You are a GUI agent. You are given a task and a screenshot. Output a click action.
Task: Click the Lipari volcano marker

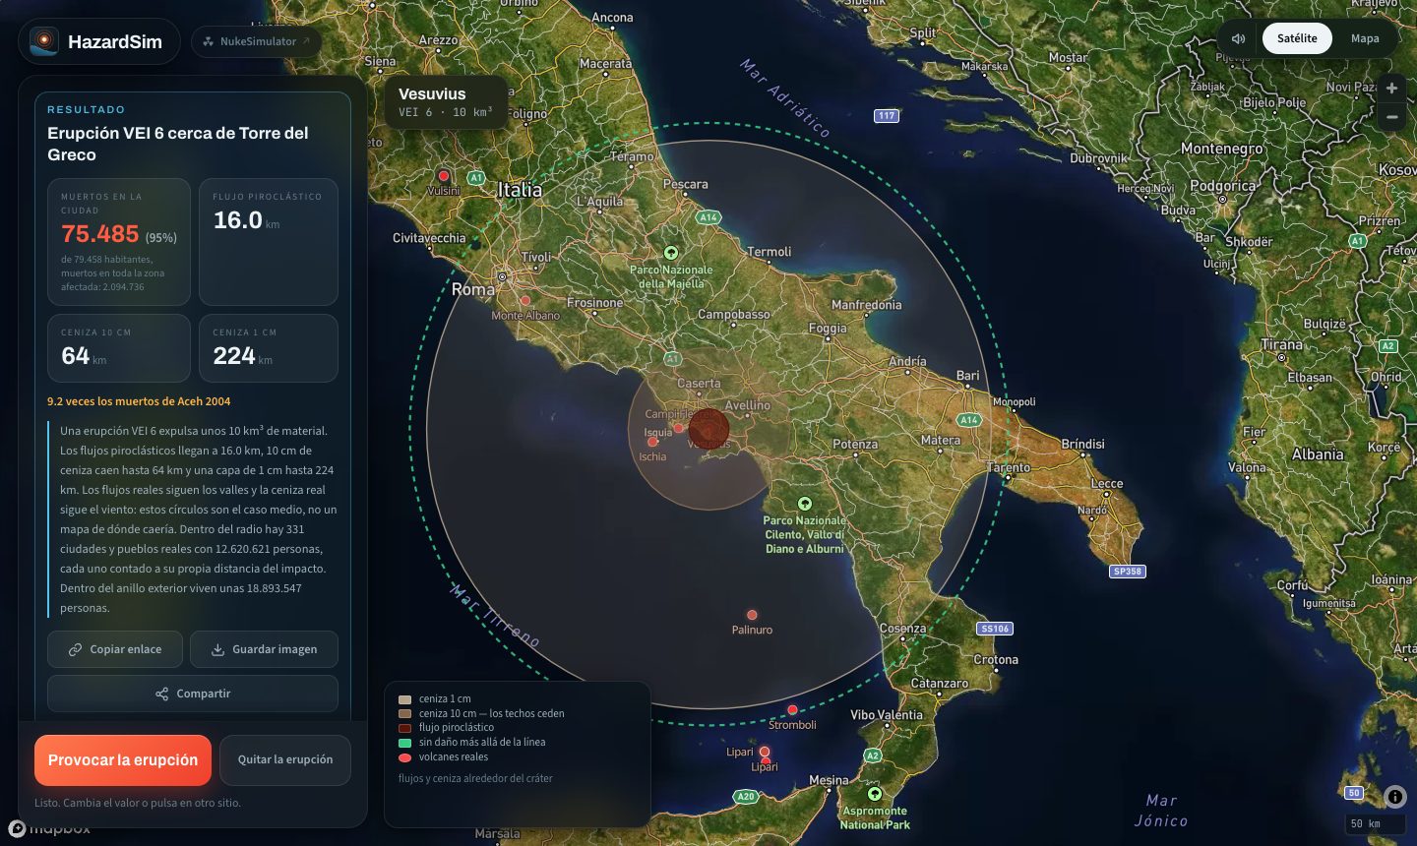(x=765, y=753)
